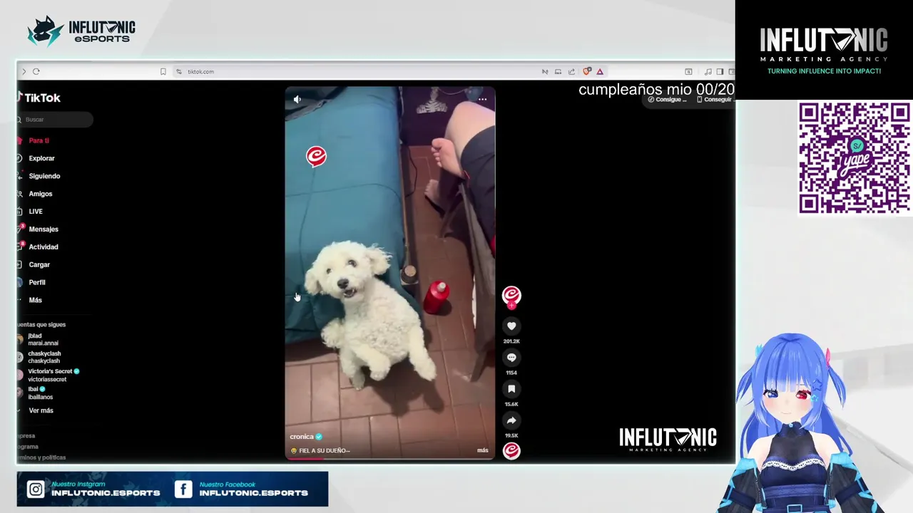Follow cronica with the plus badge
This screenshot has height=513, width=913.
pos(511,305)
